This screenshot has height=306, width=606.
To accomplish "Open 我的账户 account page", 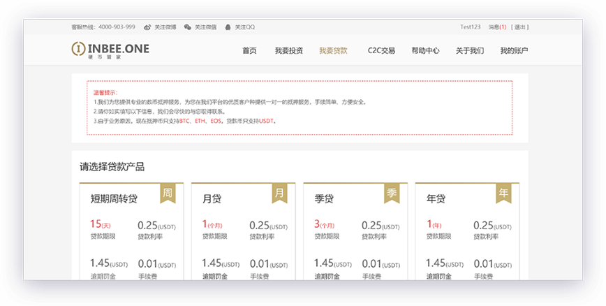I will coord(514,51).
